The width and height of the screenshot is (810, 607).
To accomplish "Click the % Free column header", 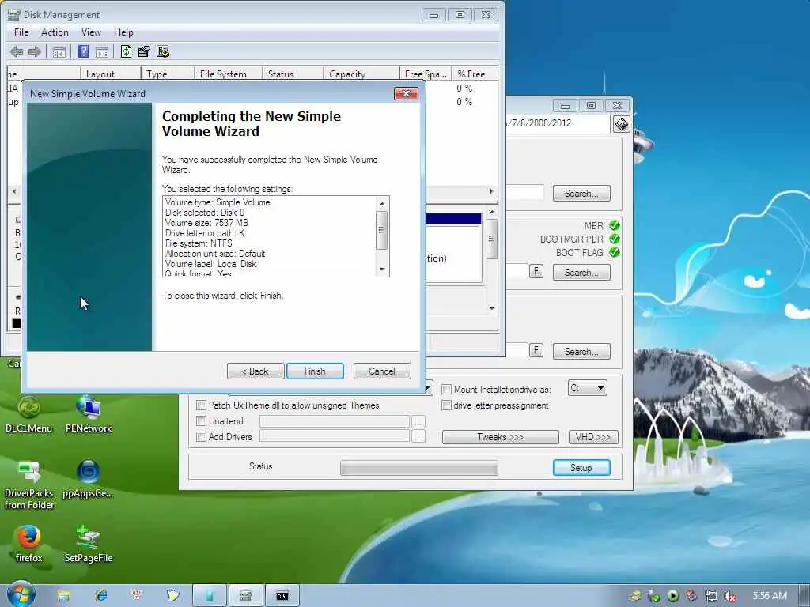I will click(475, 74).
